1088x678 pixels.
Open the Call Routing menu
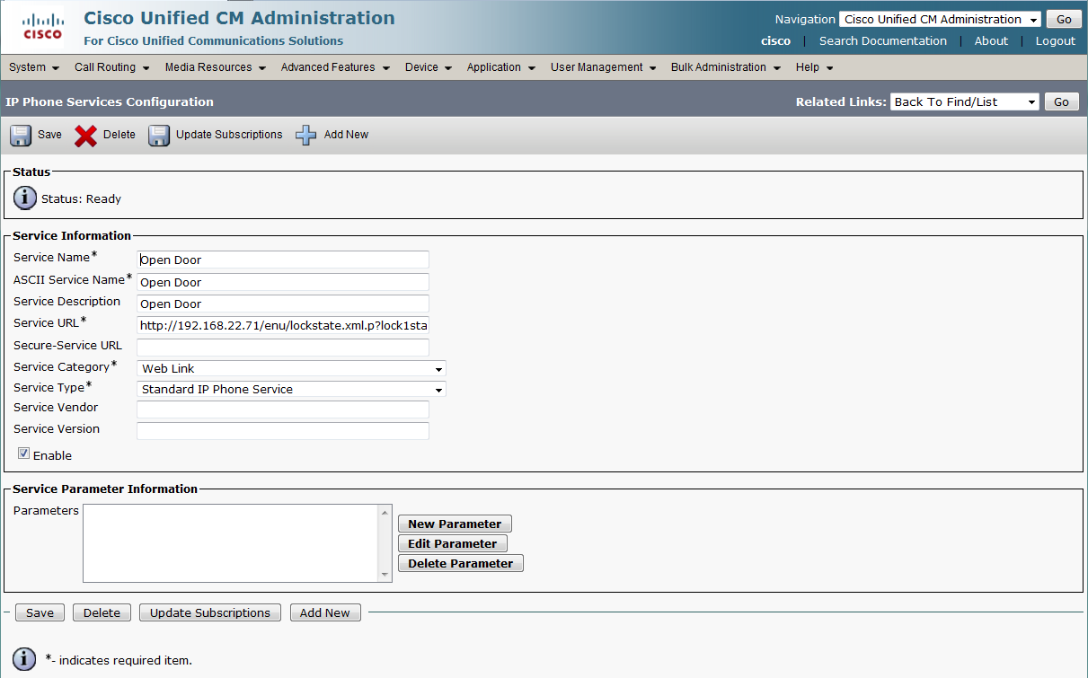coord(111,67)
